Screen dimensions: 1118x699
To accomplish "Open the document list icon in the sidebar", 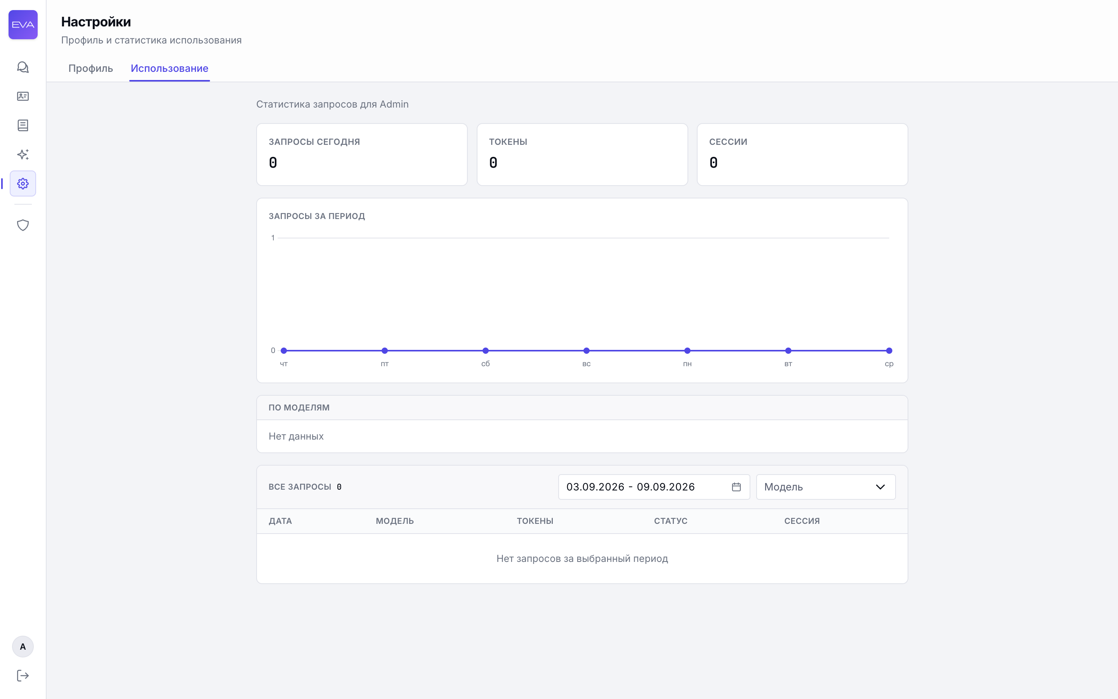I will (x=23, y=125).
